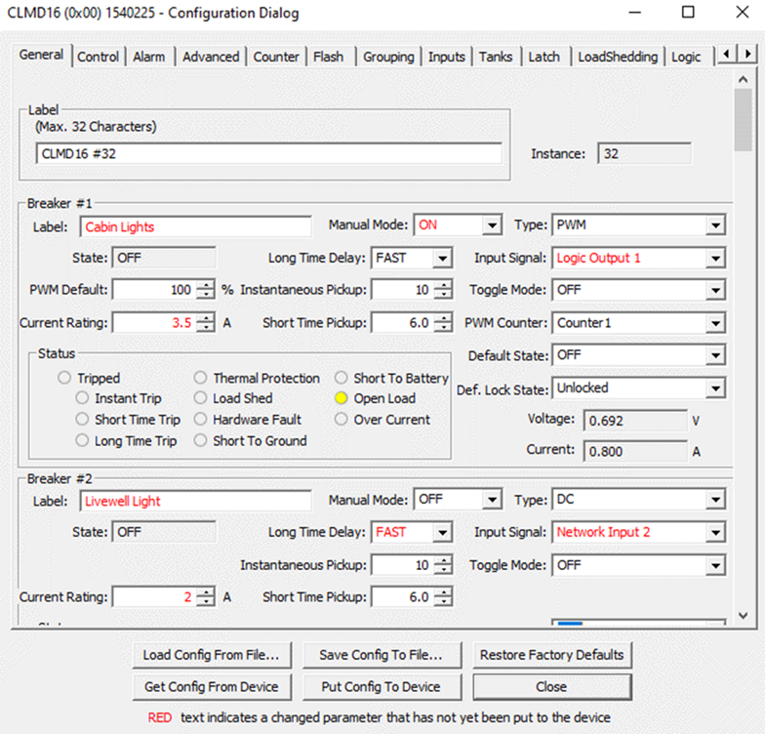This screenshot has height=734, width=765.
Task: Click Put Config To Device button
Action: 381,686
